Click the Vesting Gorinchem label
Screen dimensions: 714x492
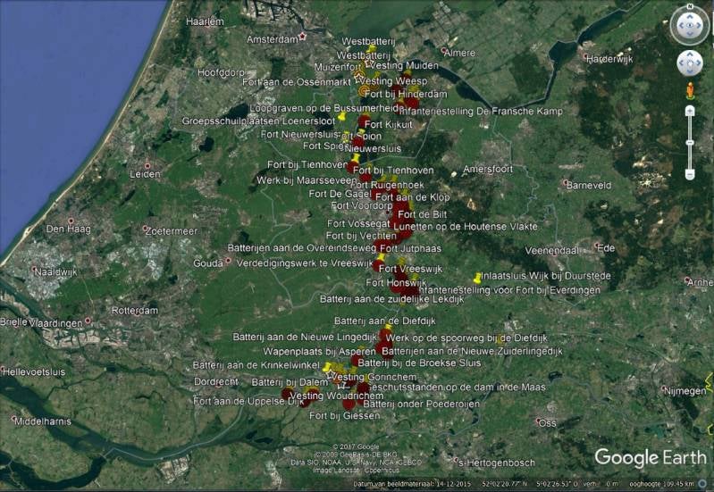pos(374,378)
